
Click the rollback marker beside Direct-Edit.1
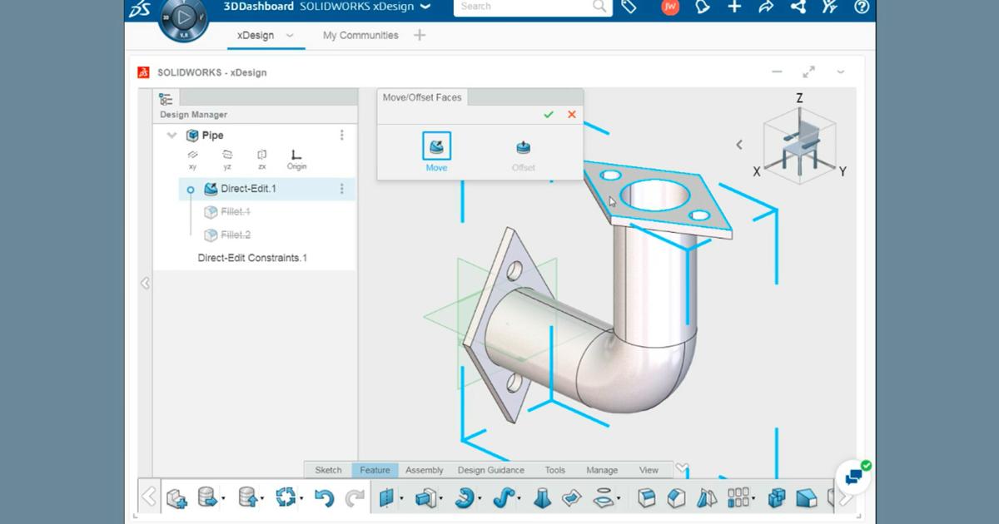pos(189,189)
